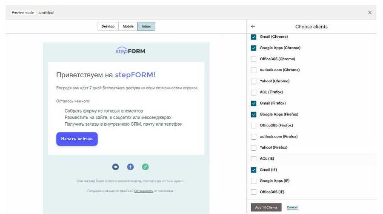Image resolution: width=383 pixels, height=214 pixels.
Task: Click the Facebook social icon
Action: 131,167
